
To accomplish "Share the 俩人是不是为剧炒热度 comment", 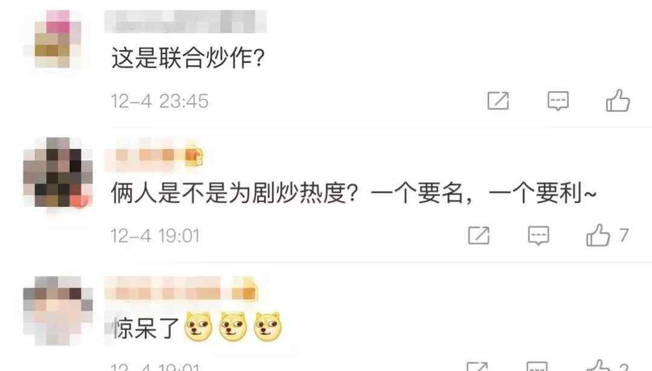I will pos(479,235).
